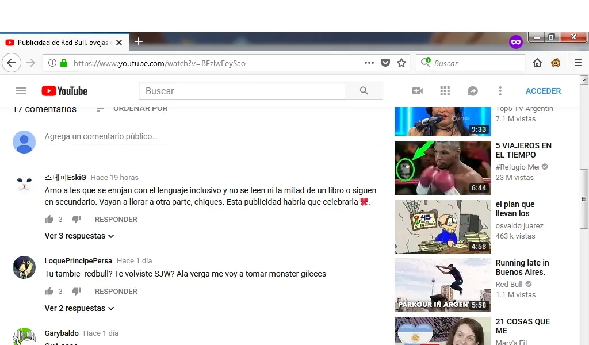Click green padlock security icon

[x=64, y=63]
